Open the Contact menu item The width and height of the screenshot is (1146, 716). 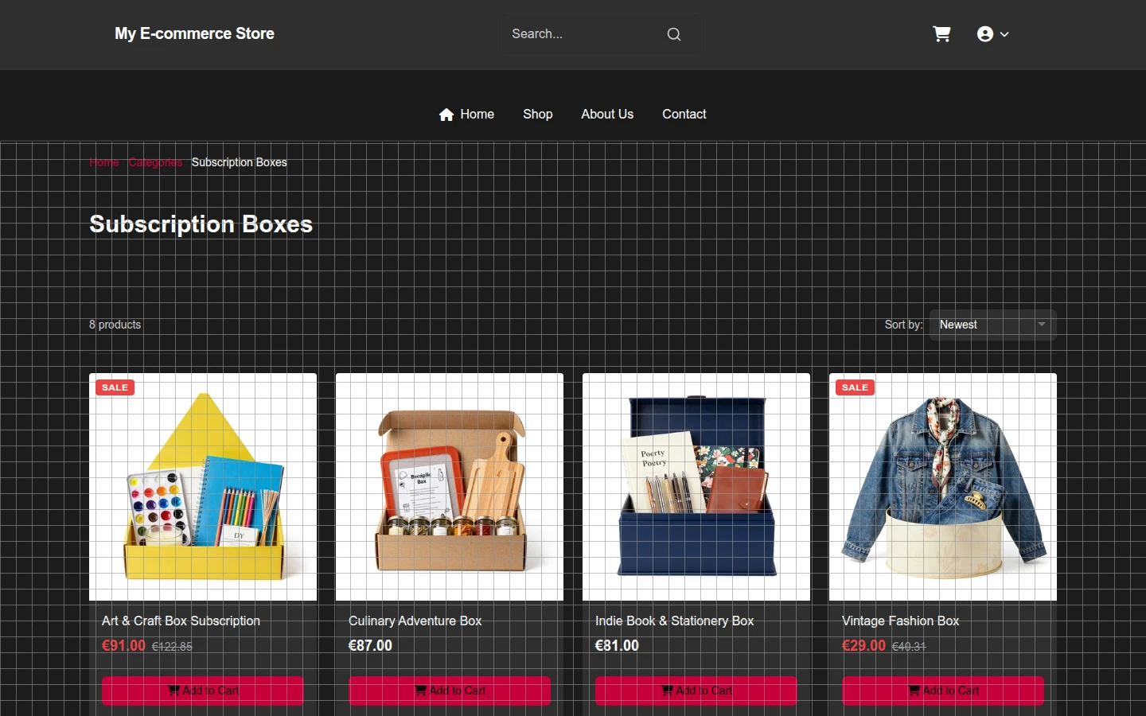click(684, 114)
